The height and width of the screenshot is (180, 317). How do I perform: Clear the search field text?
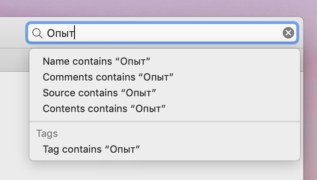(x=288, y=33)
